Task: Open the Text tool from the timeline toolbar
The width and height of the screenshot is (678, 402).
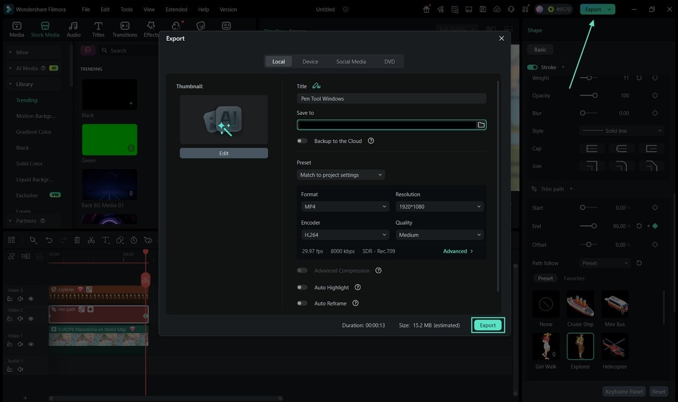Action: [x=105, y=240]
